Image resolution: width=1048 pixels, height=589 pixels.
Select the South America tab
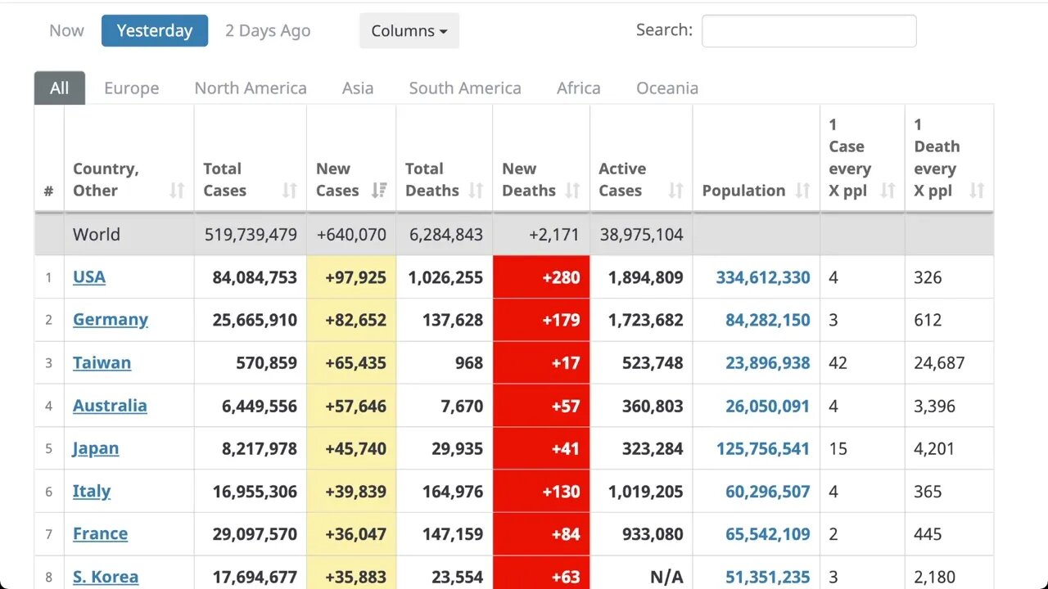click(465, 88)
